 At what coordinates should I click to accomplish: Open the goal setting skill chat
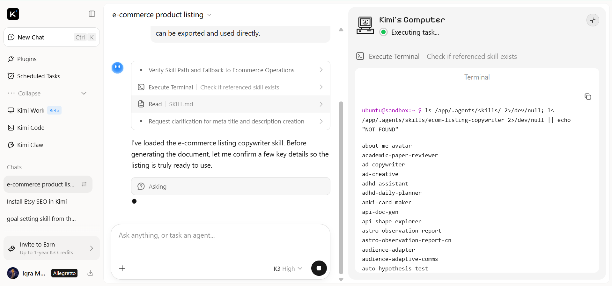pos(48,219)
